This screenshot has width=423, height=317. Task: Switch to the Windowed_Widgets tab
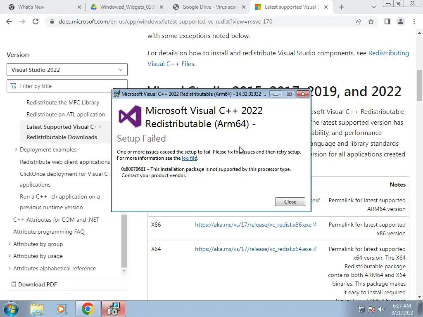127,7
